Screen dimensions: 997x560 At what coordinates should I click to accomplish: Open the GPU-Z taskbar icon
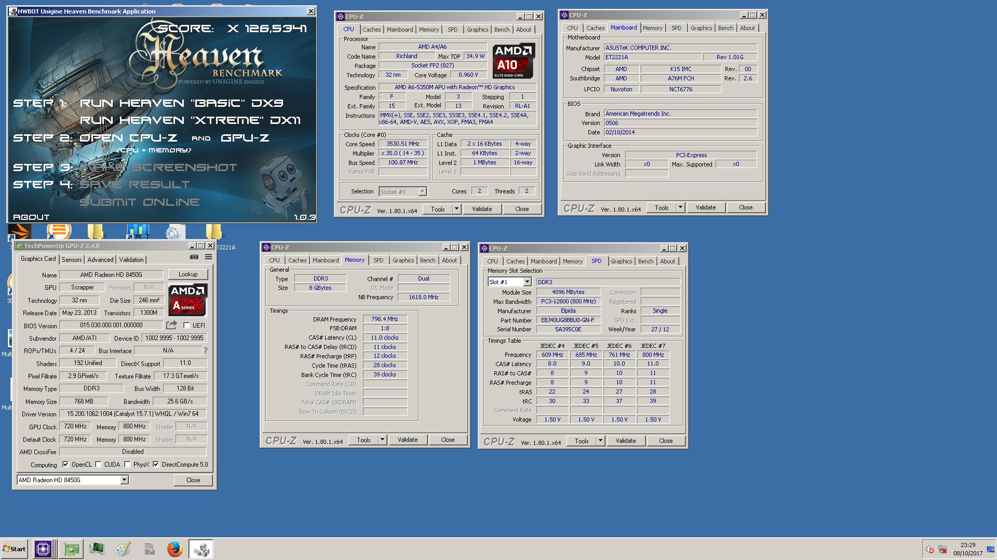(x=71, y=549)
